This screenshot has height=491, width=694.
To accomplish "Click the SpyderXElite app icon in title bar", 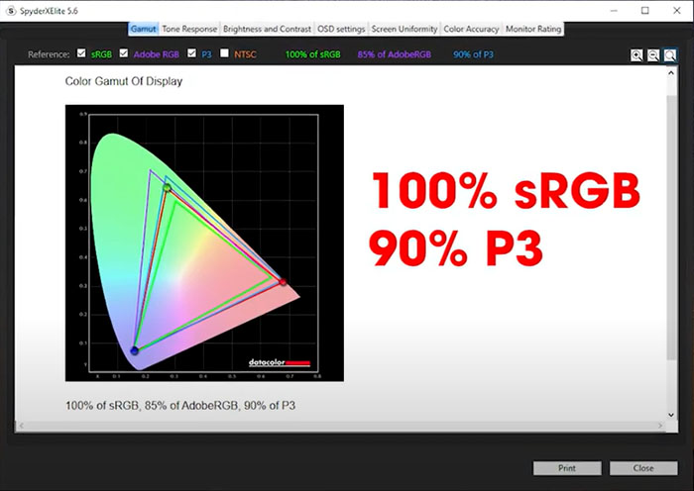I will point(11,11).
